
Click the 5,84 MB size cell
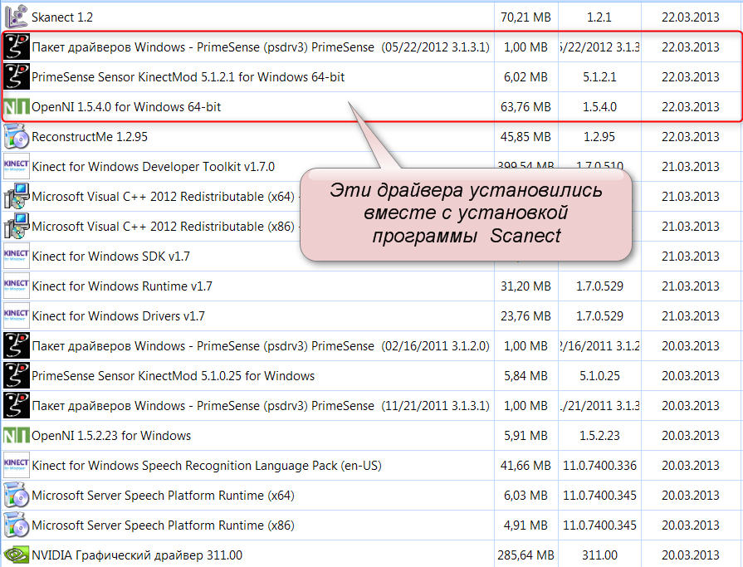click(x=525, y=375)
